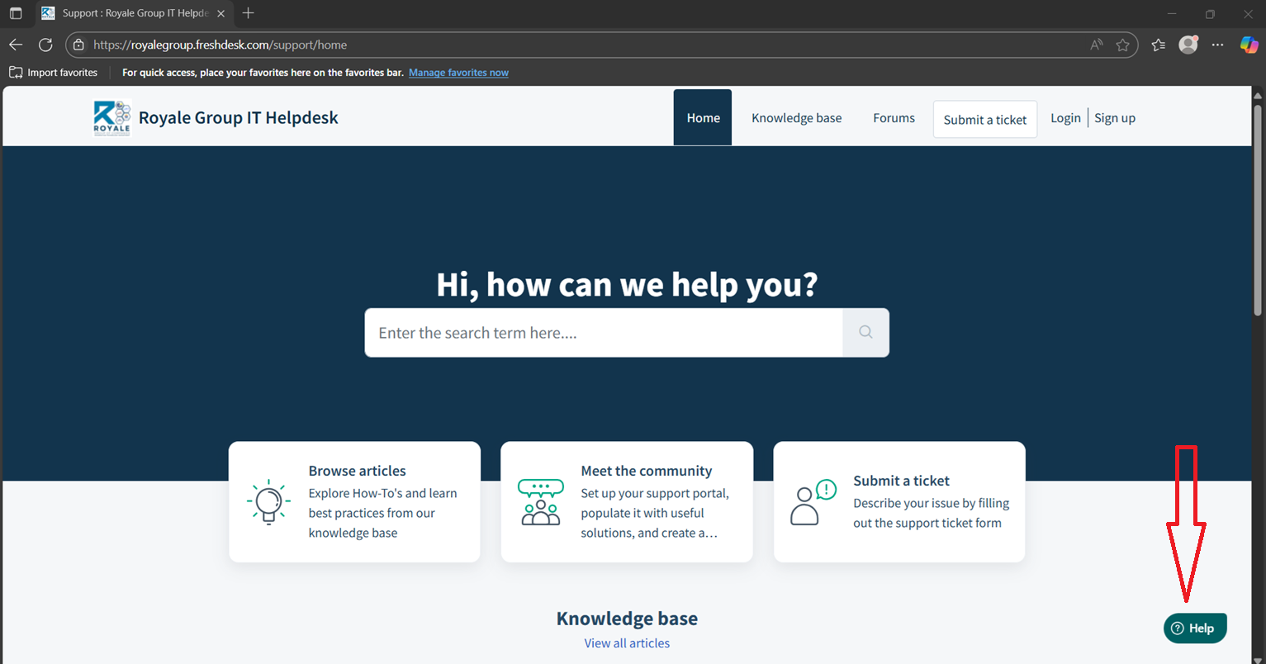Click the Knowledge base section heading
This screenshot has width=1266, height=664.
point(627,619)
